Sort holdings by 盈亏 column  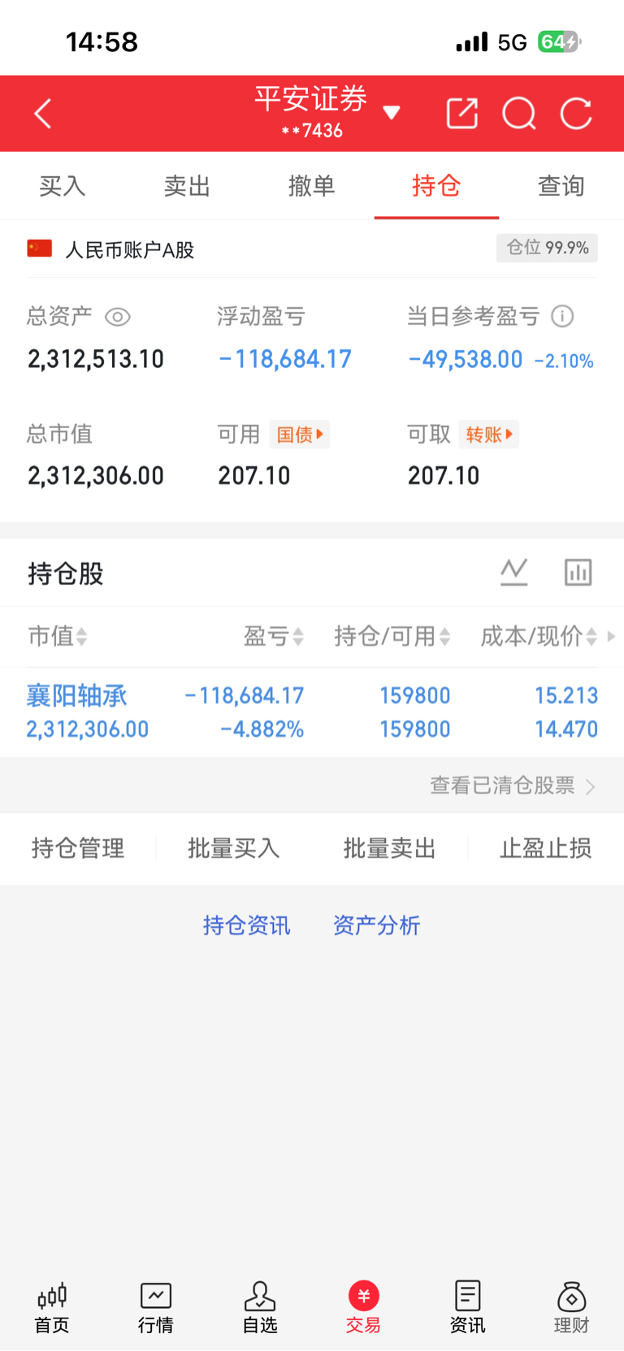pyautogui.click(x=274, y=636)
